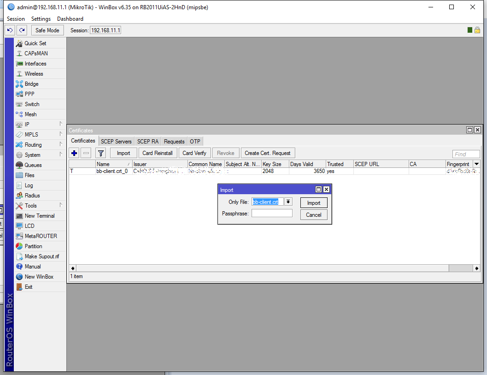
Task: Open the router Log
Action: point(41,185)
